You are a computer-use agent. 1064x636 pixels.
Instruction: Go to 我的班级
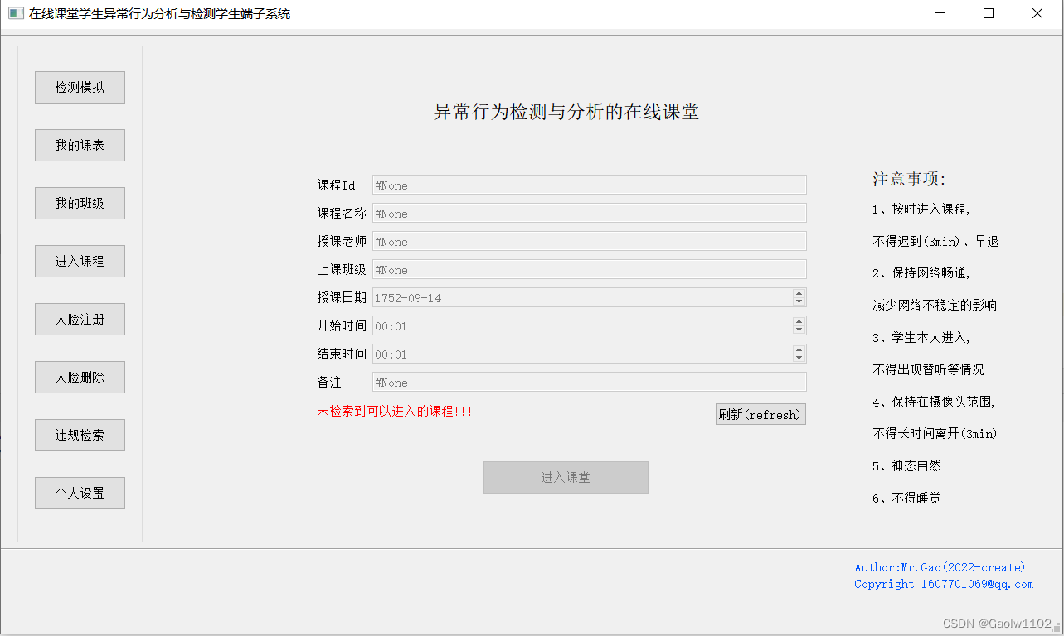tap(80, 203)
